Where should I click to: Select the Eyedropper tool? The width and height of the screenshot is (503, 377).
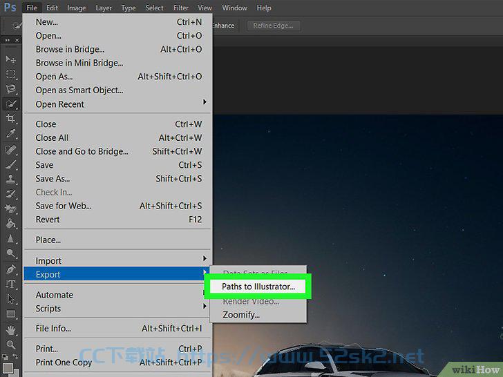click(10, 133)
